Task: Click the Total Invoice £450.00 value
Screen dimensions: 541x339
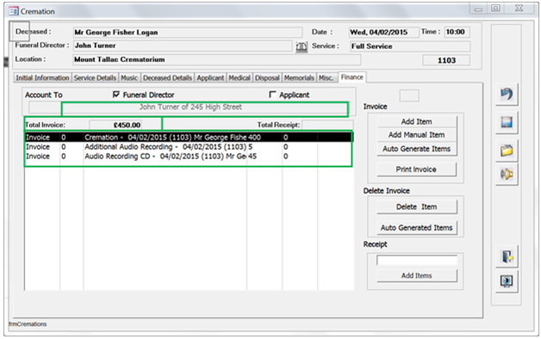Action: click(116, 125)
